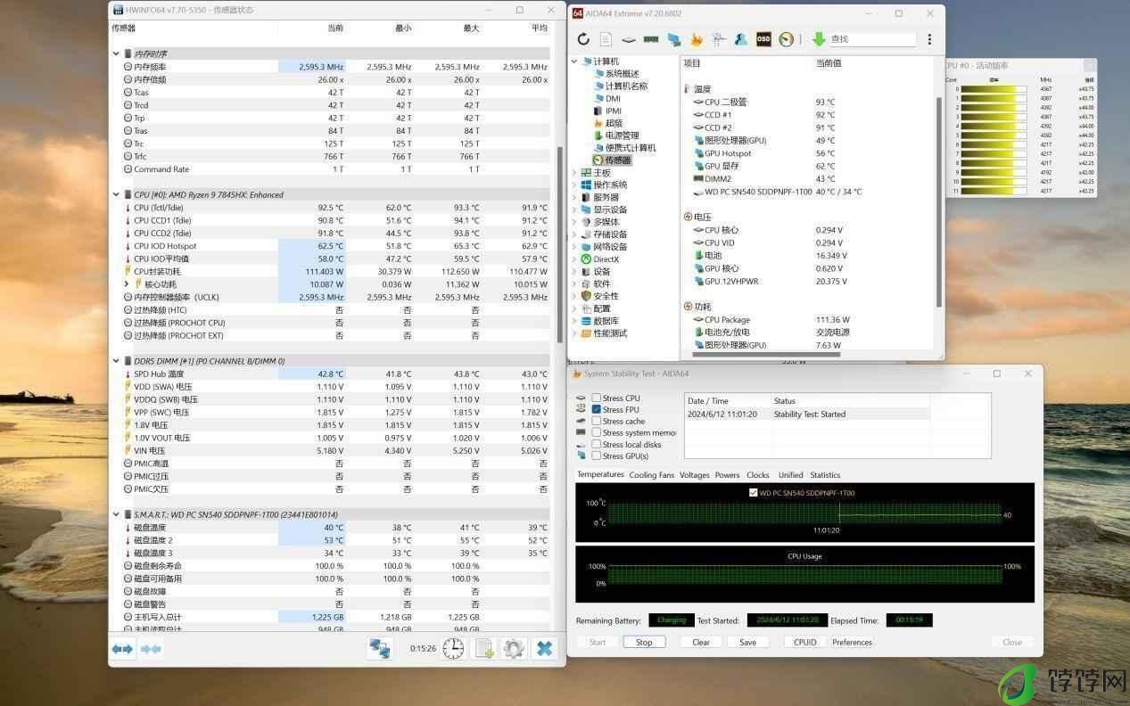Collapse the CPU [#0] AMD Ryzen 9 section
Viewport: 1130px width, 706px height.
[116, 194]
